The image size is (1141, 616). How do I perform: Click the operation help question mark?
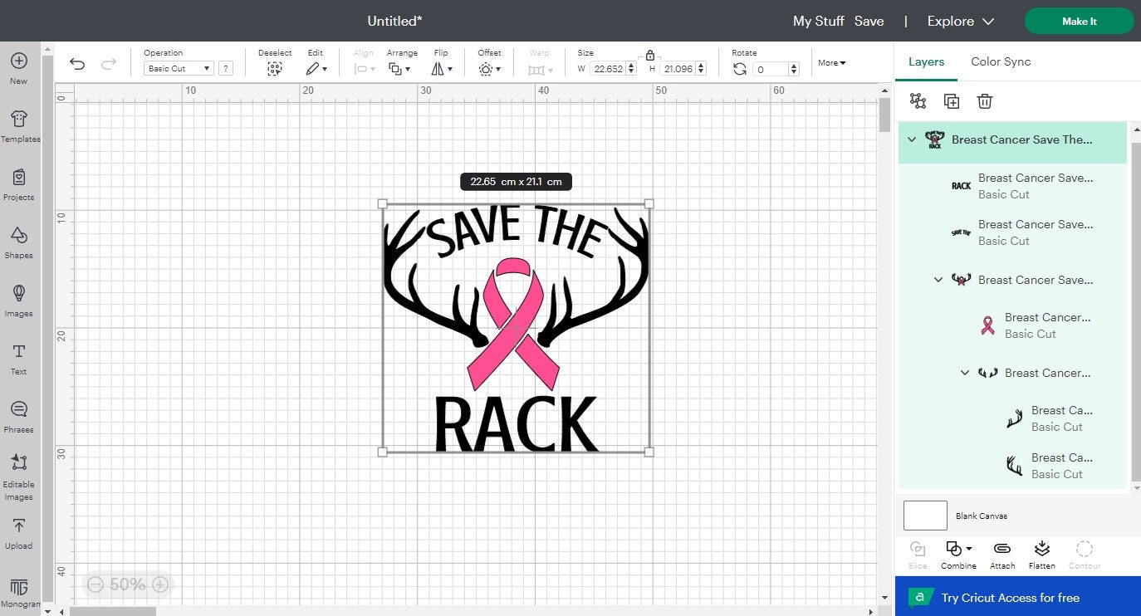225,69
